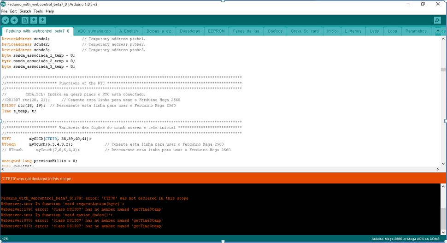Open the Edit menu
Image resolution: width=447 pixels, height=243 pixels.
[x=13, y=11]
